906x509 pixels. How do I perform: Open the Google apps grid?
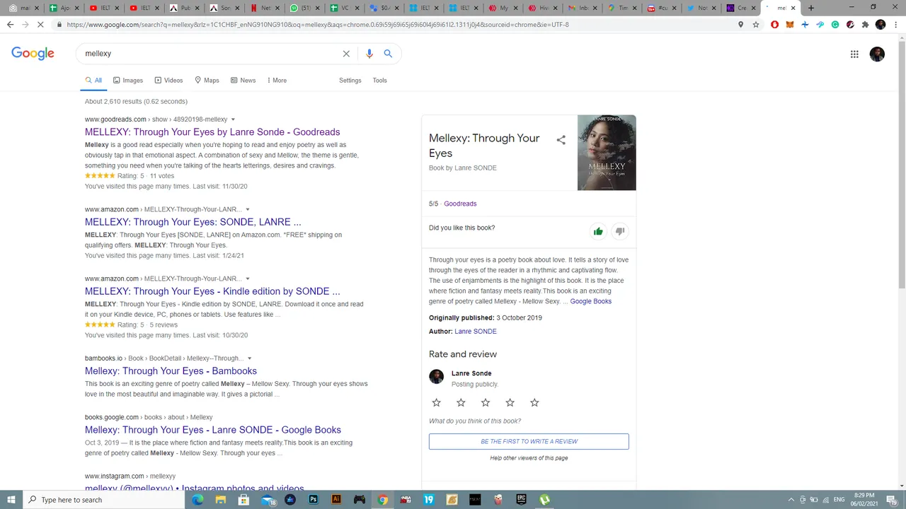click(854, 54)
